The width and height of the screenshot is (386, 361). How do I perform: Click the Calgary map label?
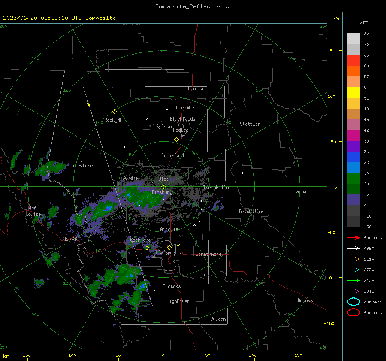(167, 252)
